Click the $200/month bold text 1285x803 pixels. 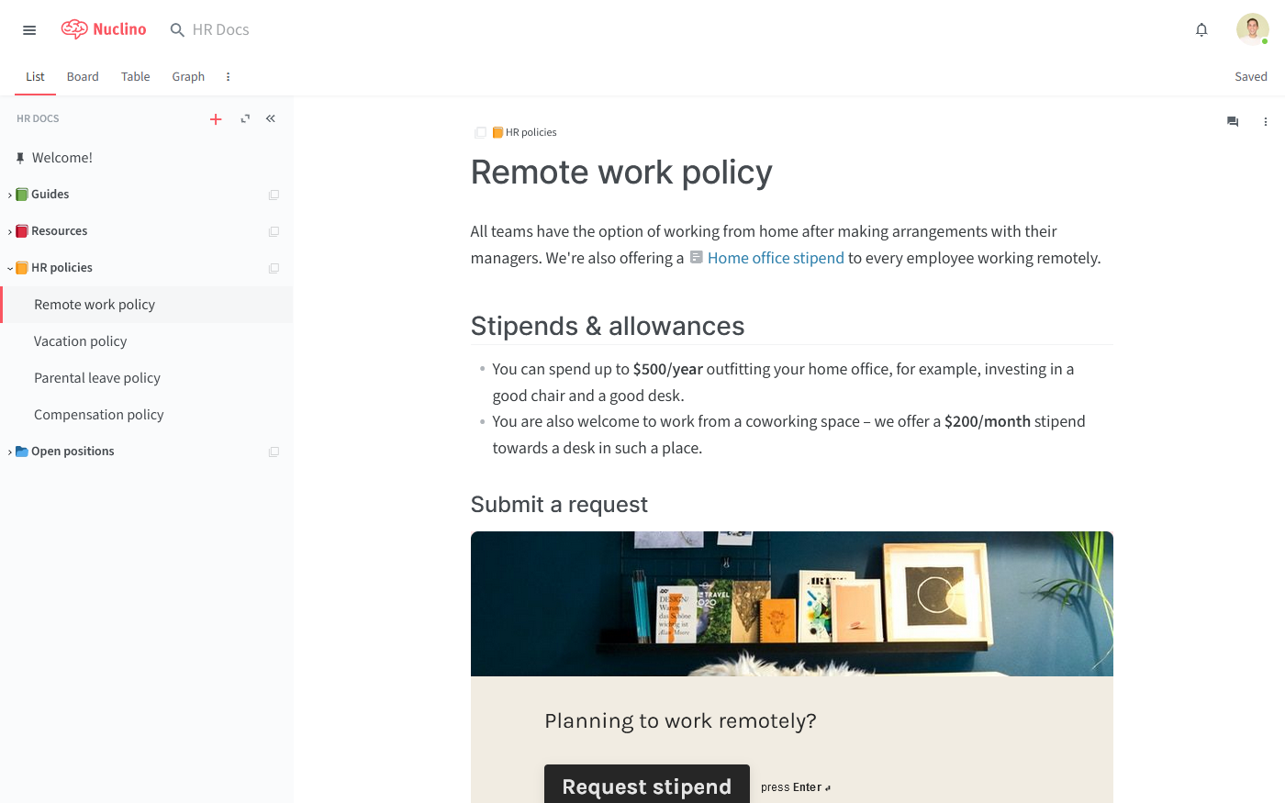click(x=988, y=421)
